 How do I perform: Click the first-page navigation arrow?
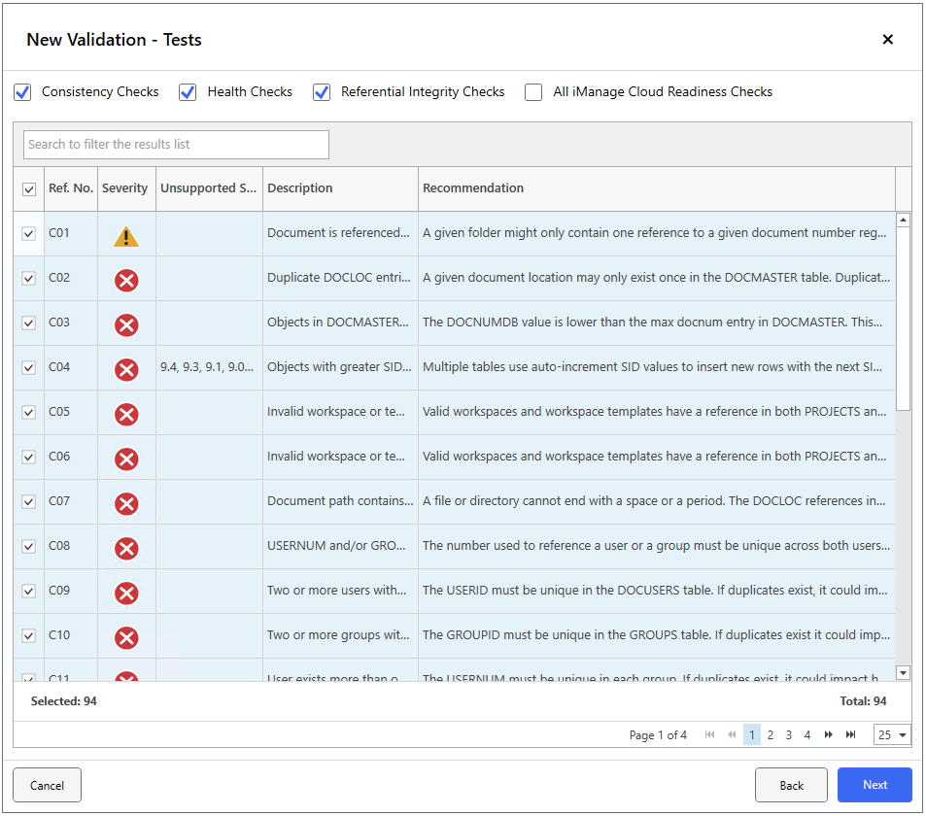click(710, 734)
